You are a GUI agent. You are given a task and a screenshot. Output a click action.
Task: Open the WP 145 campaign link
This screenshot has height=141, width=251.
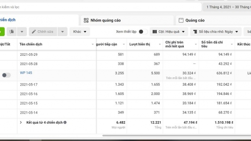pos(26,73)
